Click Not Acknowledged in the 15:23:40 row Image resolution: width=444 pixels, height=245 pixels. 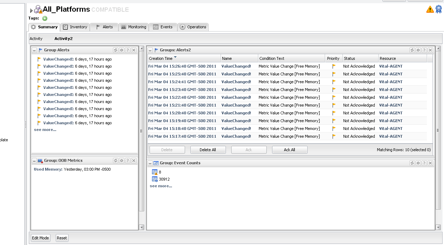coord(359,90)
